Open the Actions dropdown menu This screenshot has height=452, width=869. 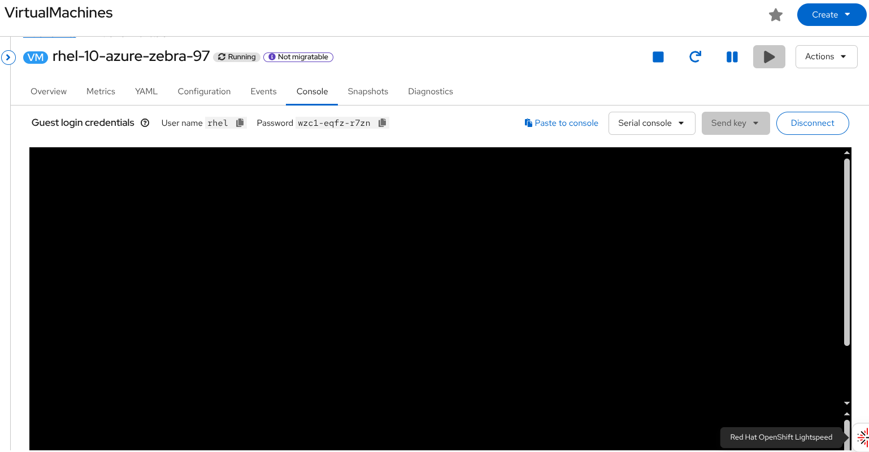pyautogui.click(x=827, y=56)
